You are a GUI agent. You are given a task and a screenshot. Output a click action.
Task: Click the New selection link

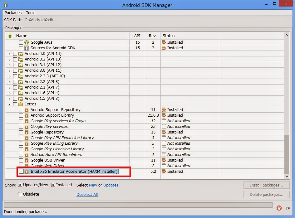pyautogui.click(x=93, y=185)
